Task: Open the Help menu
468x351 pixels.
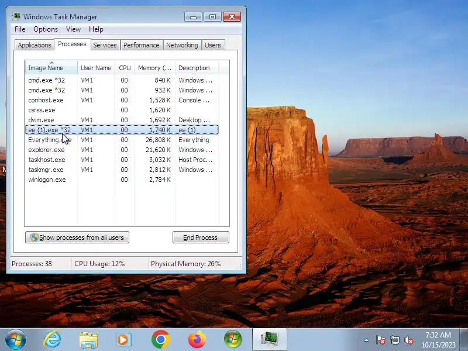Action: [x=96, y=29]
